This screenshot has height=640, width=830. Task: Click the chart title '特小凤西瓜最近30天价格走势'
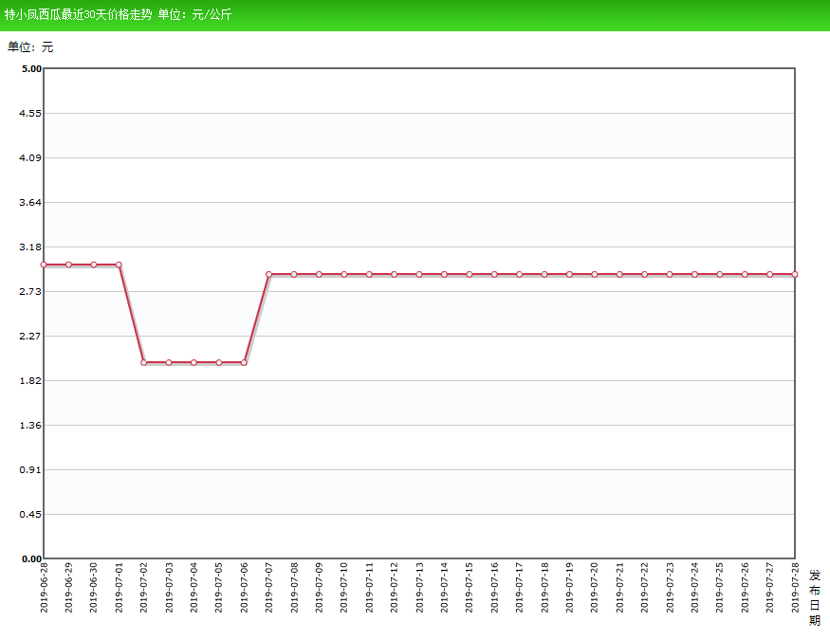pyautogui.click(x=78, y=15)
